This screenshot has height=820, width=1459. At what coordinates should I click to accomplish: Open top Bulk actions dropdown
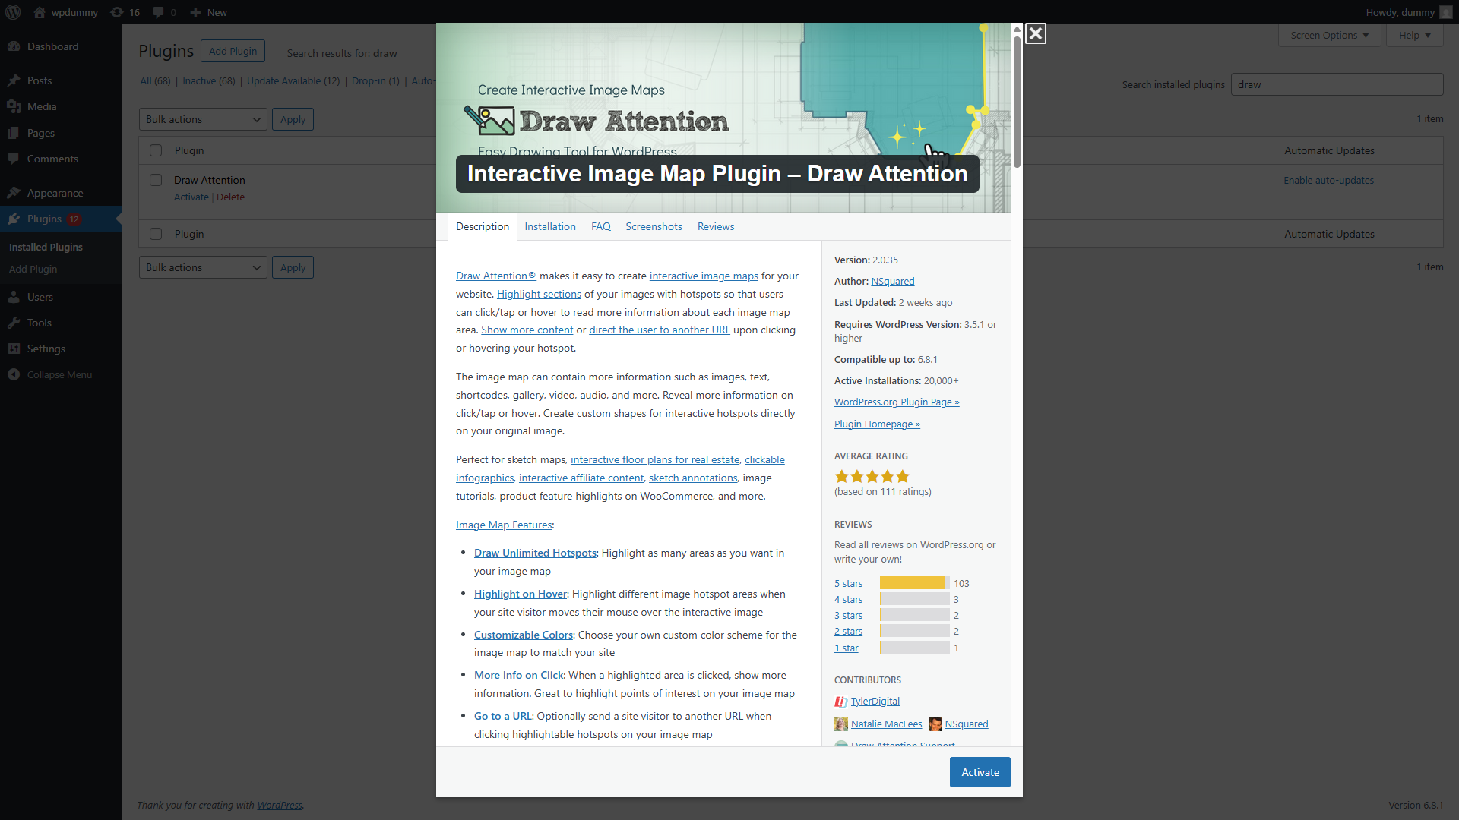203,119
